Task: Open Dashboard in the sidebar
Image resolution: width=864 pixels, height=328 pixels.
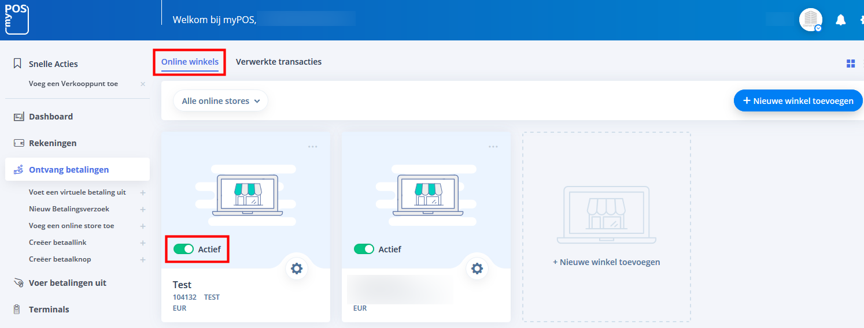Action: [x=51, y=117]
